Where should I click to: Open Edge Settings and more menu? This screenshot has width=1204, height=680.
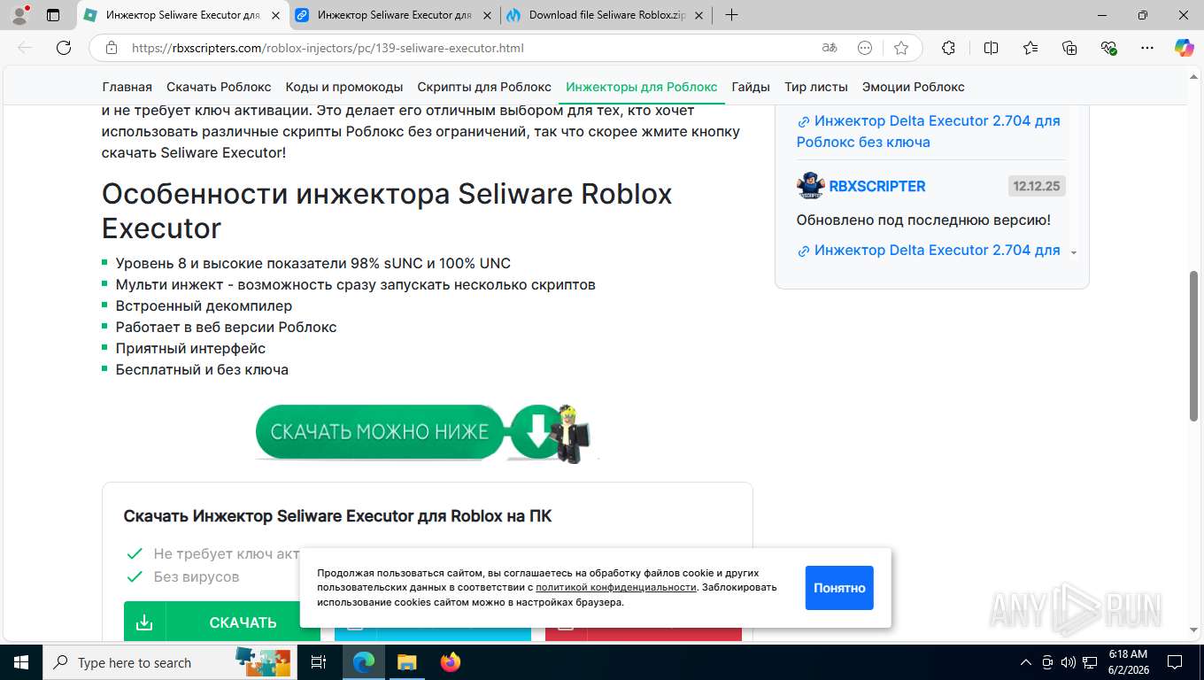point(1147,48)
